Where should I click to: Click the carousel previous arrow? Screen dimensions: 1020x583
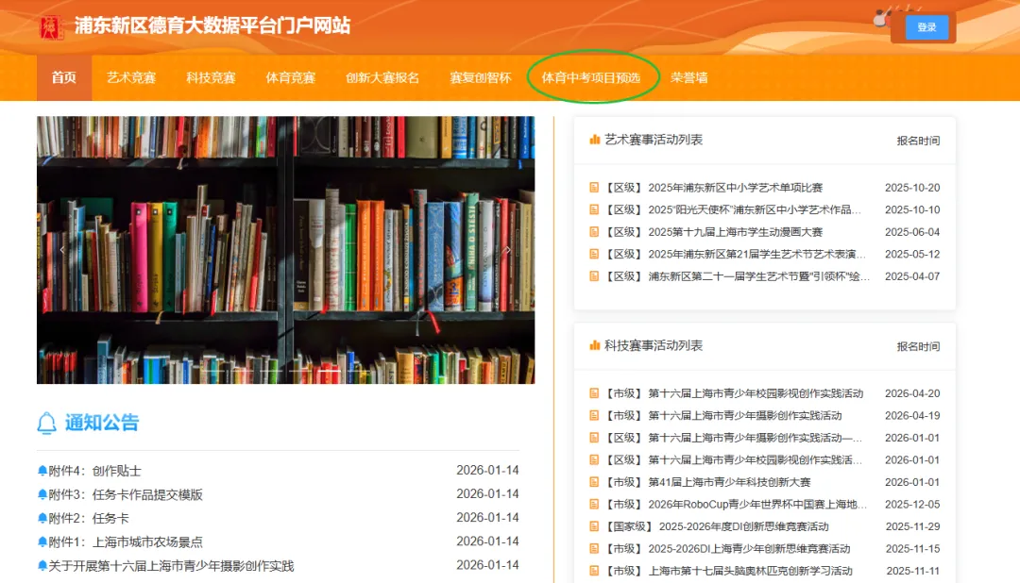(x=62, y=250)
